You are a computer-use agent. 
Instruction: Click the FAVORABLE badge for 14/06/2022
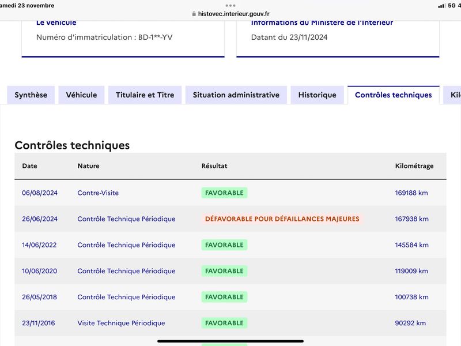point(224,245)
